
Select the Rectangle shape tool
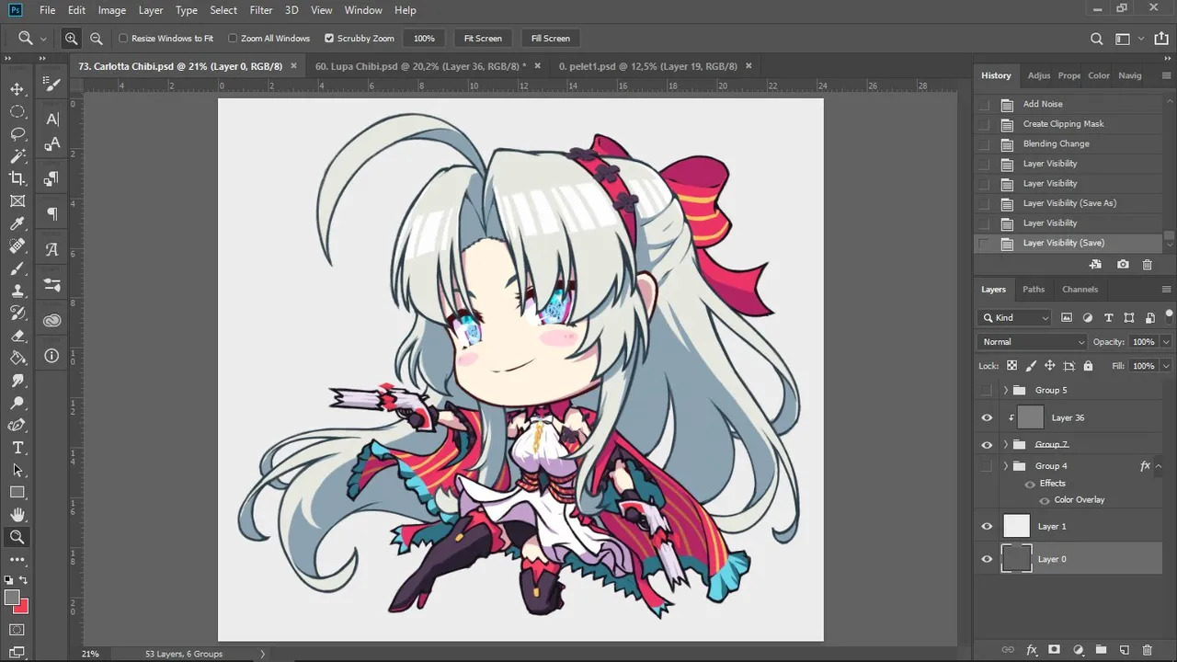point(17,493)
